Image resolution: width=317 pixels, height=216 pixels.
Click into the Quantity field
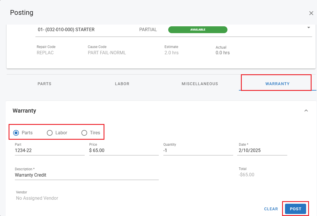[198, 150]
